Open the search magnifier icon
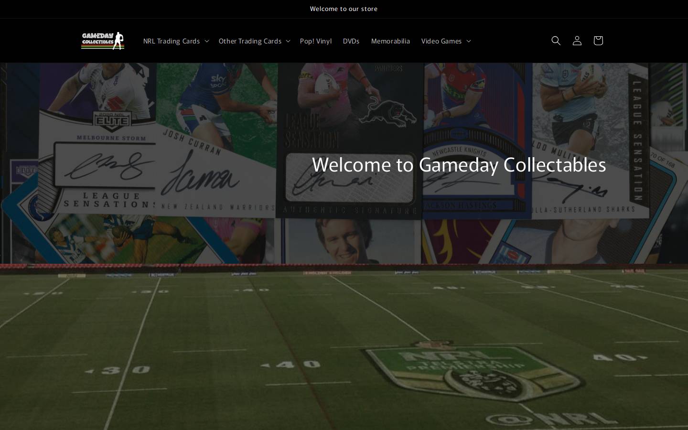688x430 pixels. coord(556,41)
